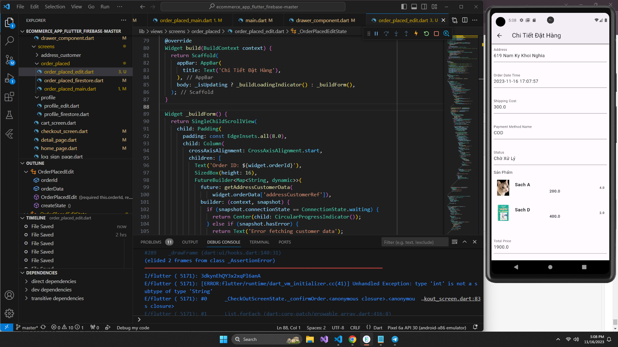Open the Selection menu
The image size is (618, 347).
click(55, 7)
